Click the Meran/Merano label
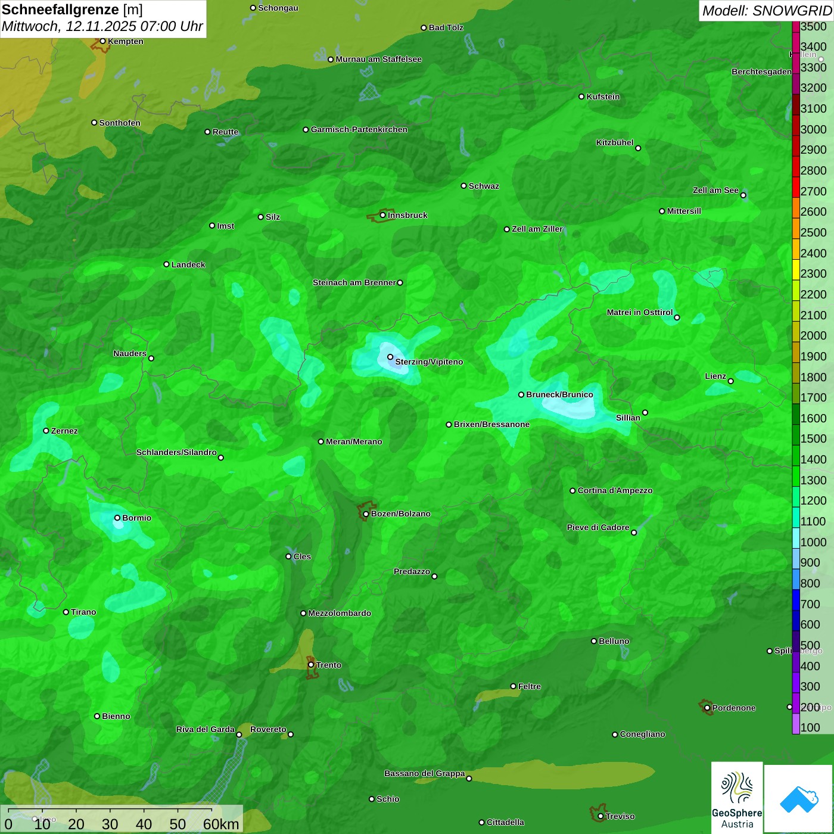Viewport: 834px width, 834px height. (354, 441)
